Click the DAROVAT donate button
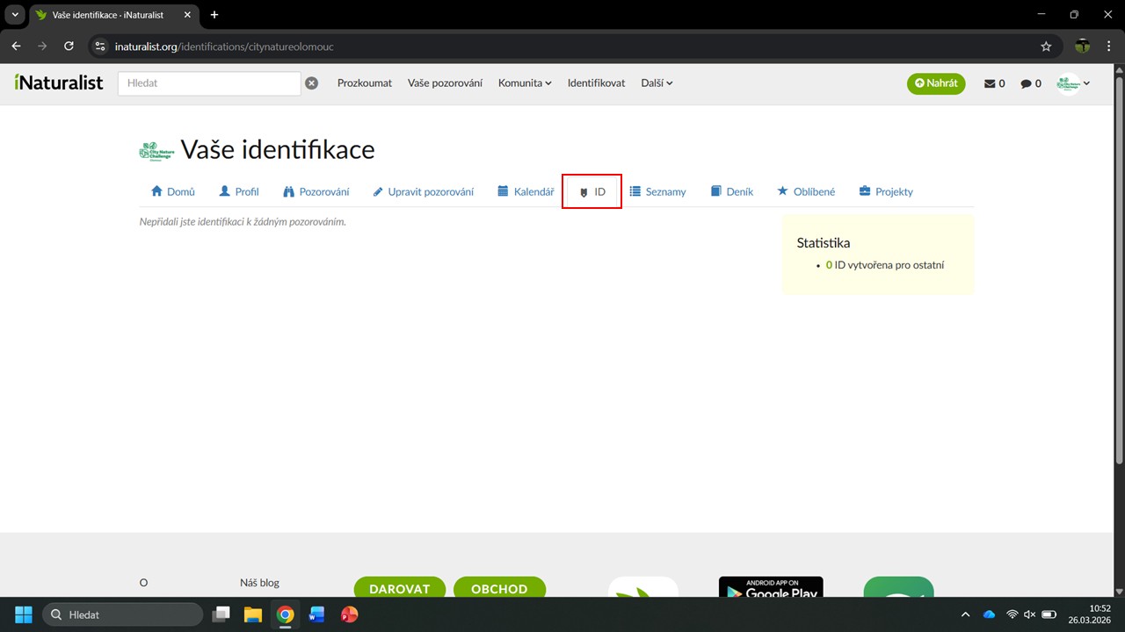The width and height of the screenshot is (1125, 632). click(399, 588)
